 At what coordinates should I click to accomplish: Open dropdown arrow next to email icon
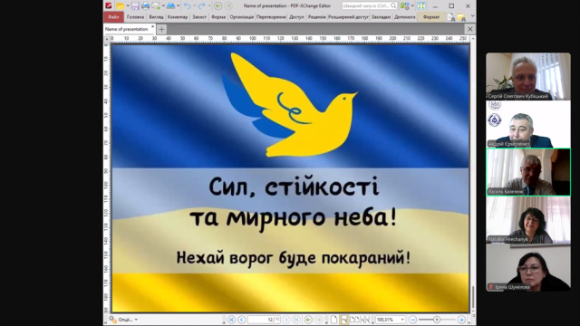pyautogui.click(x=163, y=6)
